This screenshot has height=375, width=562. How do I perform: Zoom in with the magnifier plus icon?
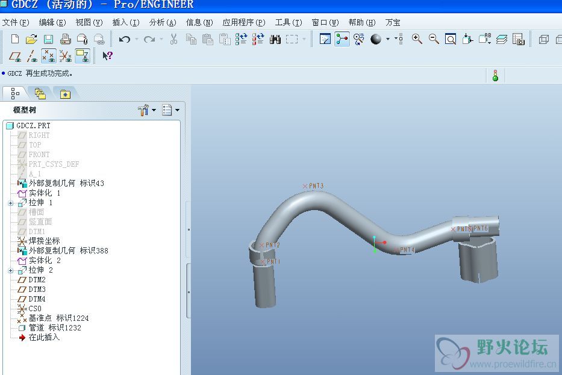417,39
